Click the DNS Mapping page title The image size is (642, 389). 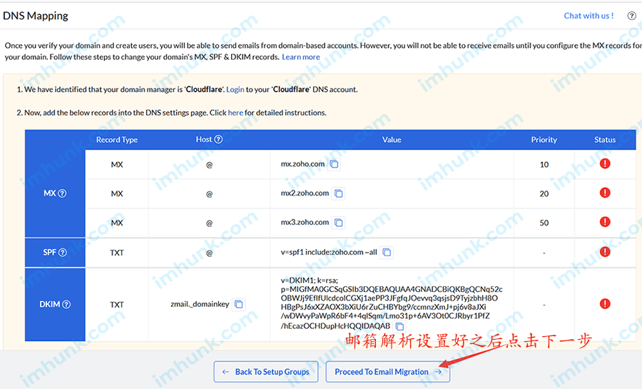pos(36,16)
